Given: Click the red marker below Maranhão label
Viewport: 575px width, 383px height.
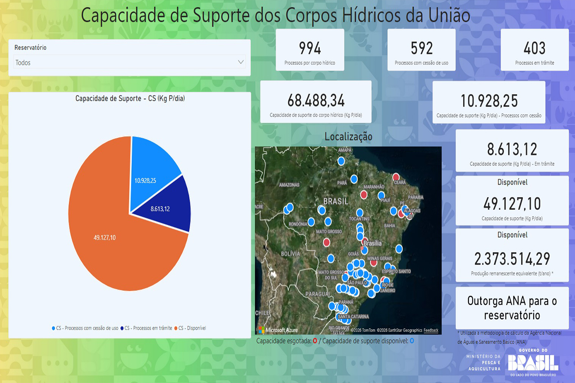Looking at the screenshot, I should (364, 194).
